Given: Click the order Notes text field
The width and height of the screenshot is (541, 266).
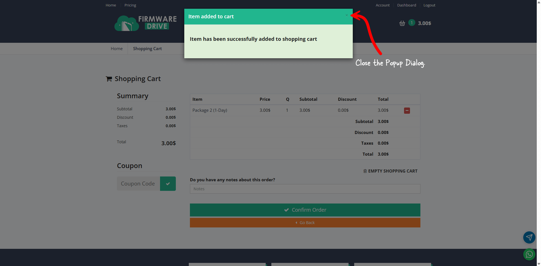Looking at the screenshot, I should click(x=305, y=189).
